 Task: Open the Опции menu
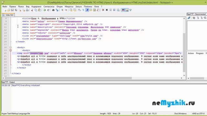point(60,6)
